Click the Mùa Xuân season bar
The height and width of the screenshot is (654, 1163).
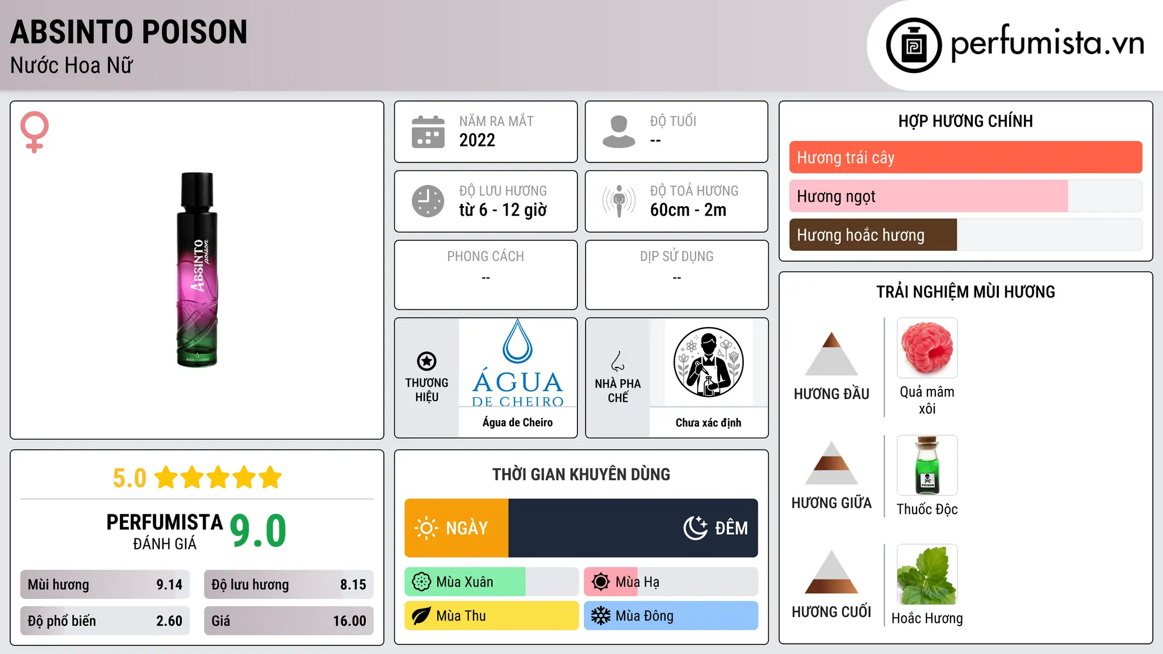pyautogui.click(x=492, y=582)
